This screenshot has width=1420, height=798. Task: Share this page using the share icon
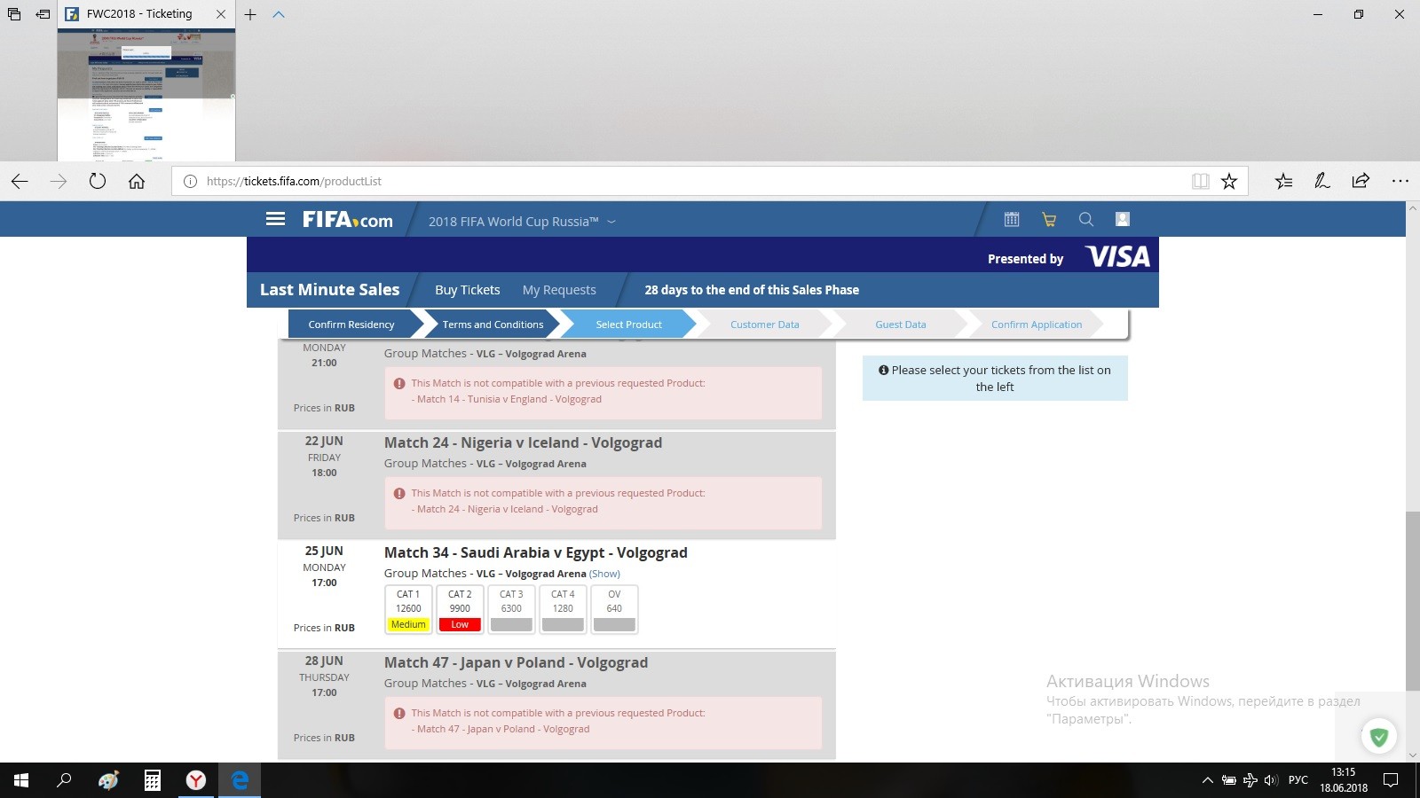pyautogui.click(x=1361, y=181)
